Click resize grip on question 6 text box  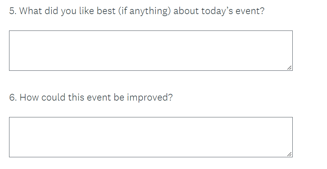tap(289, 154)
